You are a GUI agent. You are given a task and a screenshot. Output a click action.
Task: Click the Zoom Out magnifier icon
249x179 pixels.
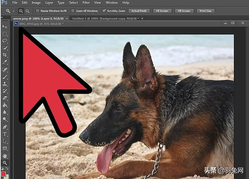27,11
